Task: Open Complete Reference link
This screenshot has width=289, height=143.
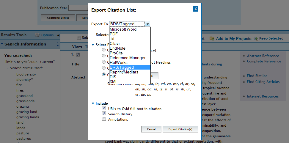Action: coord(264,61)
